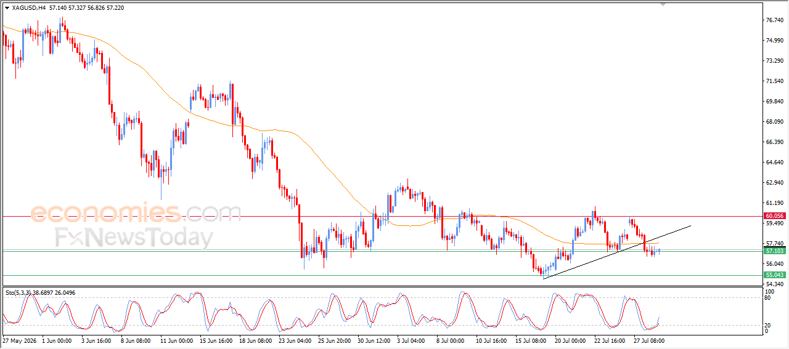Click the 11 Jun 00:00 time label
Image resolution: width=789 pixels, height=349 pixels.
pos(177,340)
